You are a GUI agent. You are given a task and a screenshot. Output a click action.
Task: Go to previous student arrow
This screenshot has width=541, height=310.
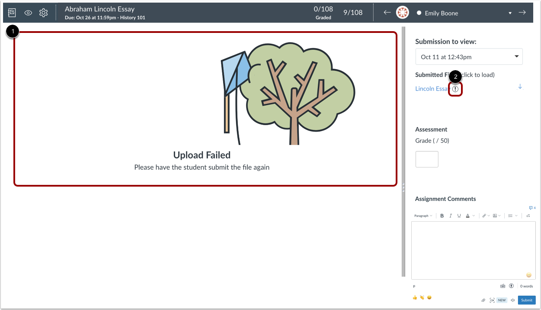(x=387, y=13)
